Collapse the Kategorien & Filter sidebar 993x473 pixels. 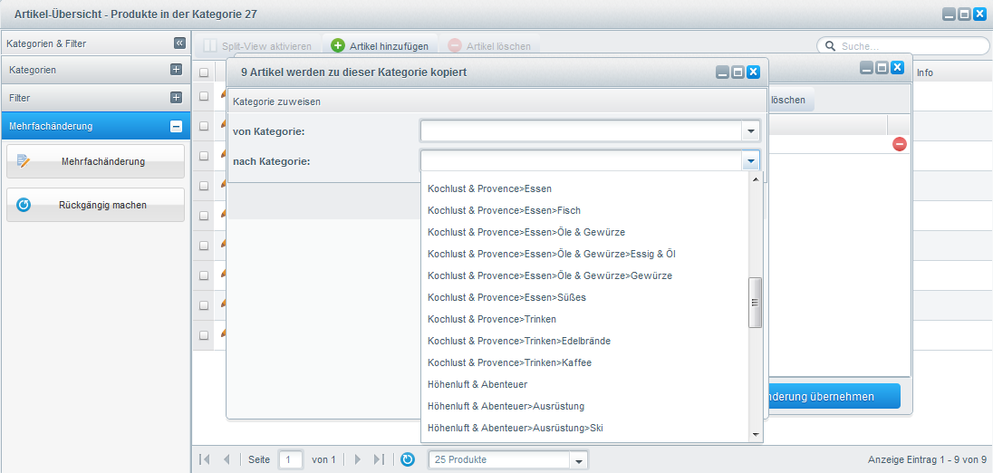(x=179, y=43)
